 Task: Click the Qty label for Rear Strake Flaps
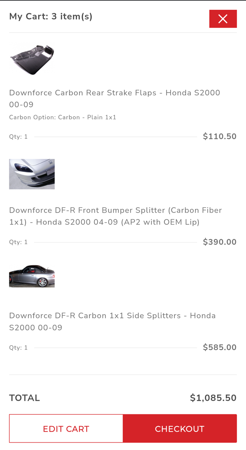click(18, 137)
